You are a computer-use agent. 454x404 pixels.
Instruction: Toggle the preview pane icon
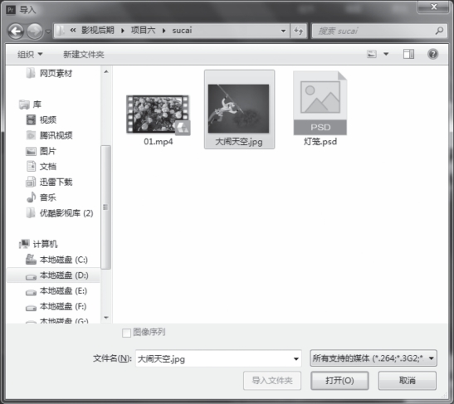point(408,54)
